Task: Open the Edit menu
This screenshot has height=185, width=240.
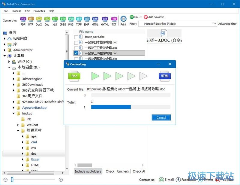Action: [x=27, y=11]
